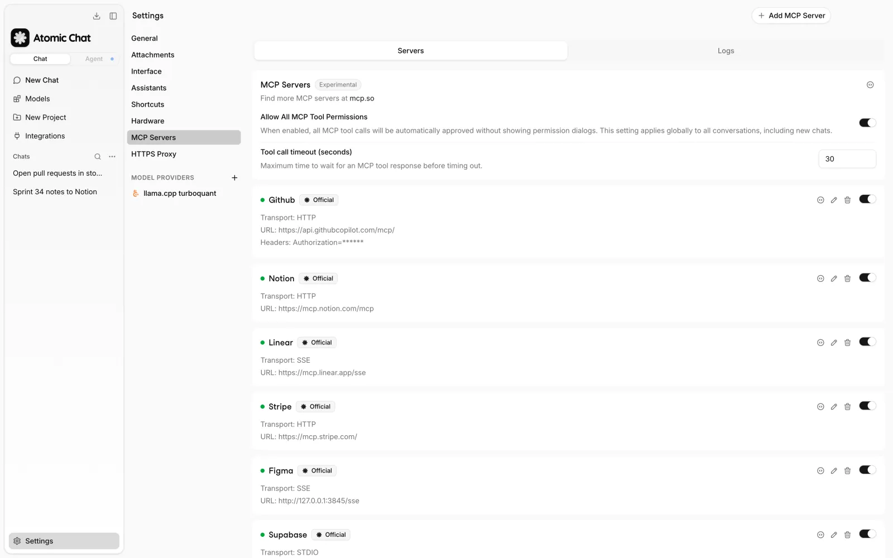Edit the Supabase server
Image resolution: width=893 pixels, height=558 pixels.
click(x=834, y=535)
